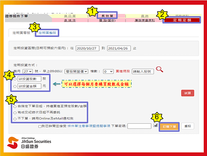
Task: Open the 長效單 menu item
Action: tap(107, 16)
